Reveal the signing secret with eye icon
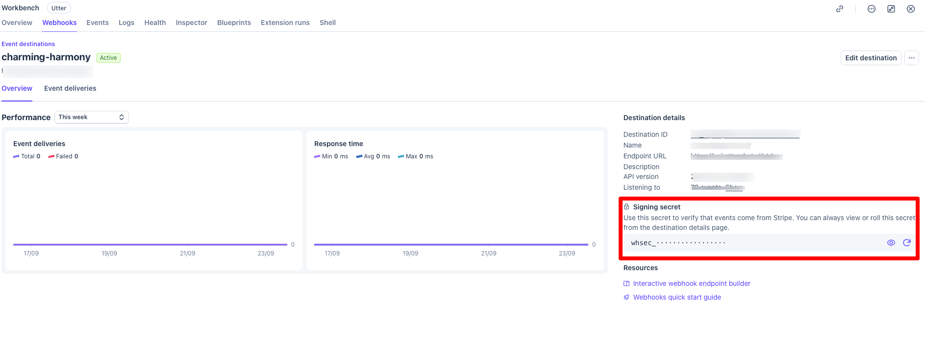Image resolution: width=925 pixels, height=354 pixels. (891, 243)
